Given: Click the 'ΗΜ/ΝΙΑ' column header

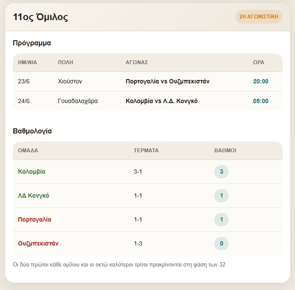Looking at the screenshot, I should click(27, 62).
